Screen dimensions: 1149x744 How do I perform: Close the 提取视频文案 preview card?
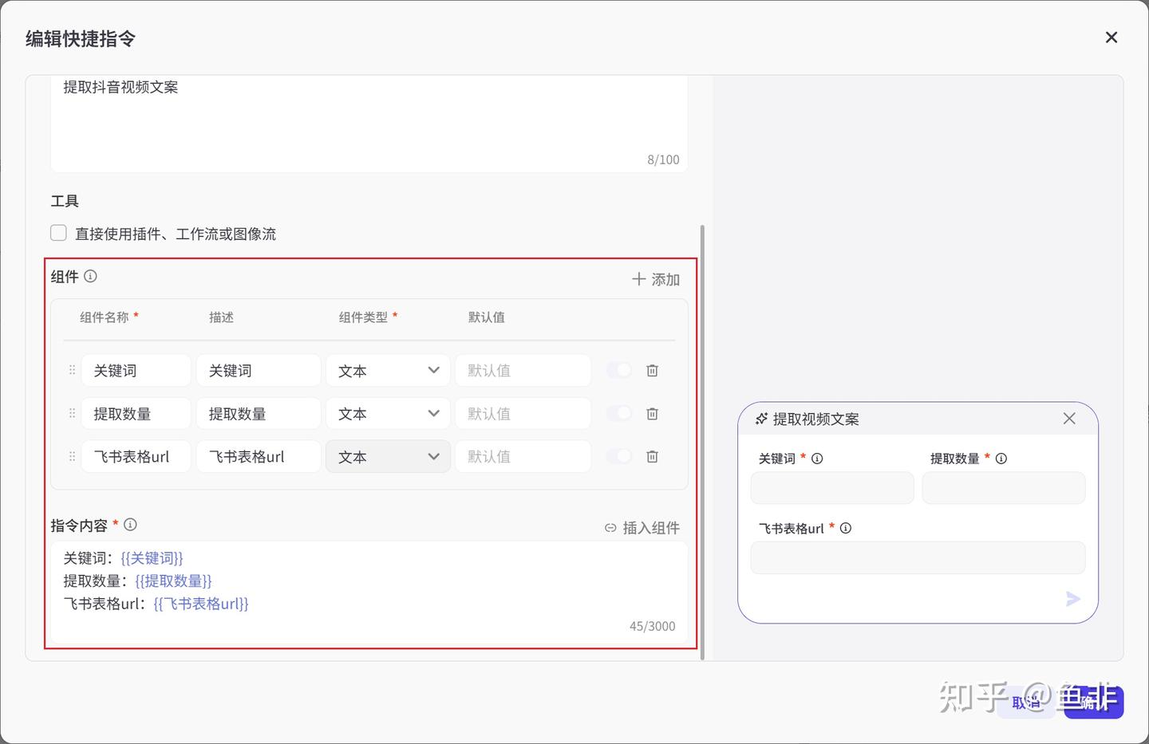(1069, 419)
